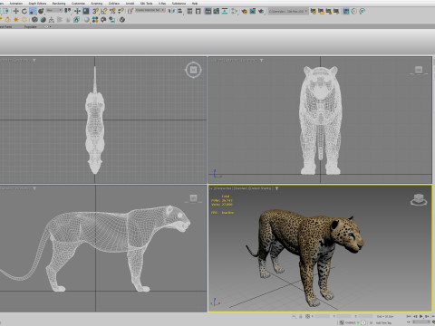Click the Y coordinate field
The image size is (435, 326).
(344, 316)
